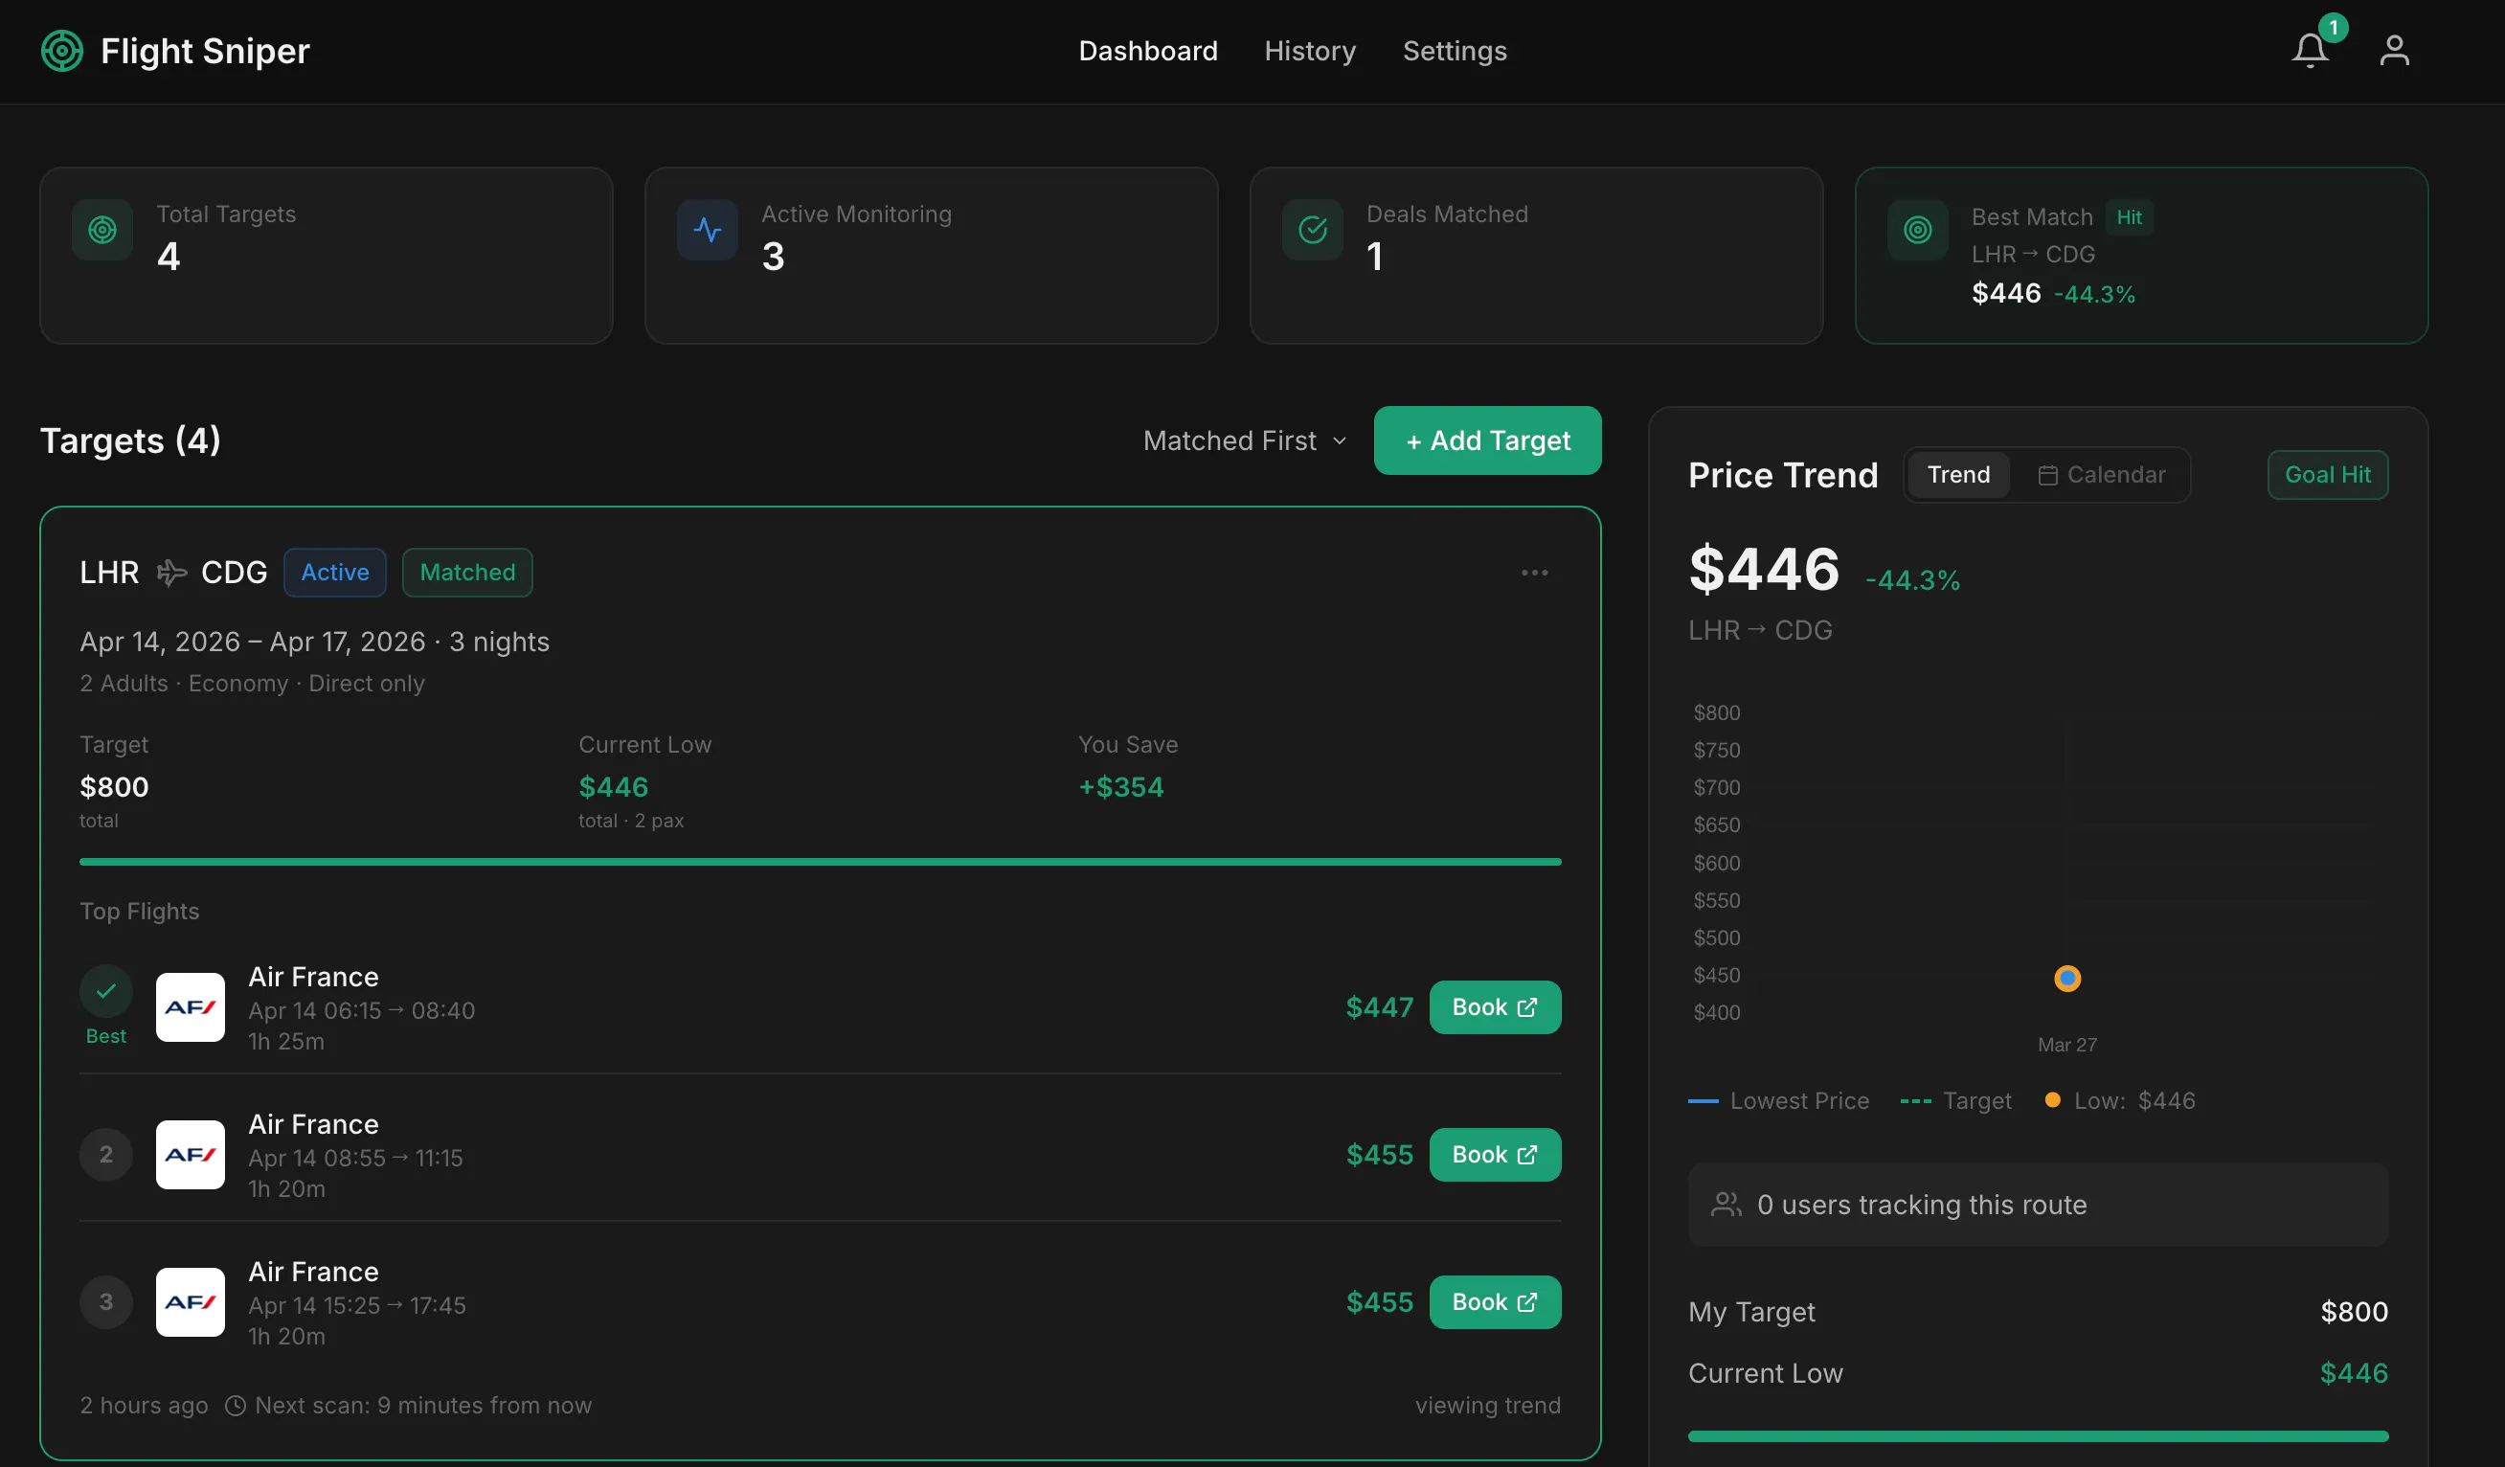Click the orange low price point on chart

2066,978
